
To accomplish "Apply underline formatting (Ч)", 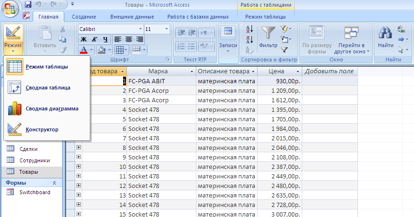I will click(x=105, y=39).
